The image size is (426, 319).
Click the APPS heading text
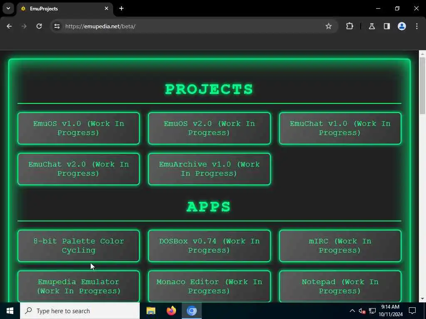click(x=209, y=207)
